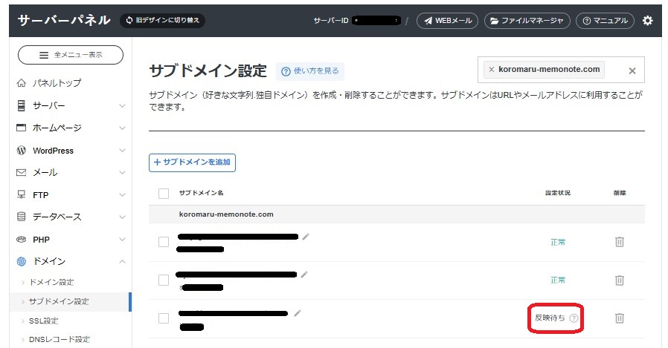Click 使い方を見る help link
The width and height of the screenshot is (668, 348).
tap(310, 71)
